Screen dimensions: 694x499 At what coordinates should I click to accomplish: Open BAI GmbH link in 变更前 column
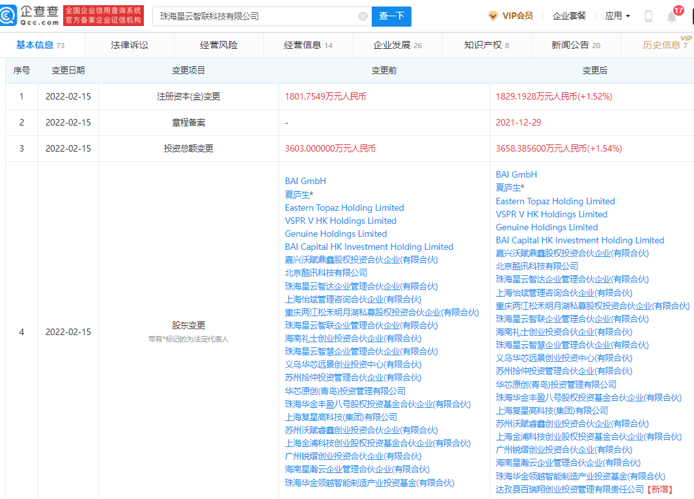(x=305, y=181)
